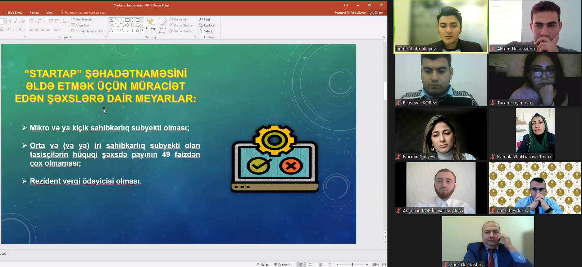Go to next slide double-arrow button

(385, 242)
